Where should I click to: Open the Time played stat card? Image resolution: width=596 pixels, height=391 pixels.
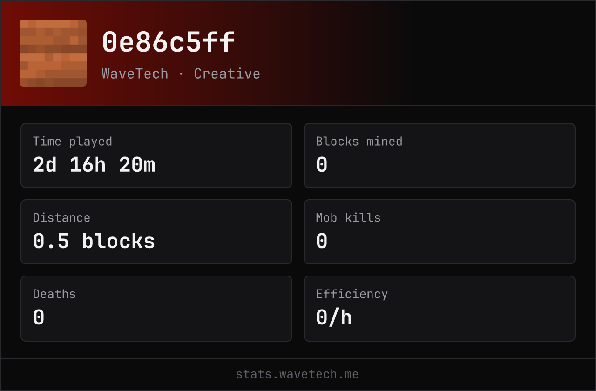[156, 155]
